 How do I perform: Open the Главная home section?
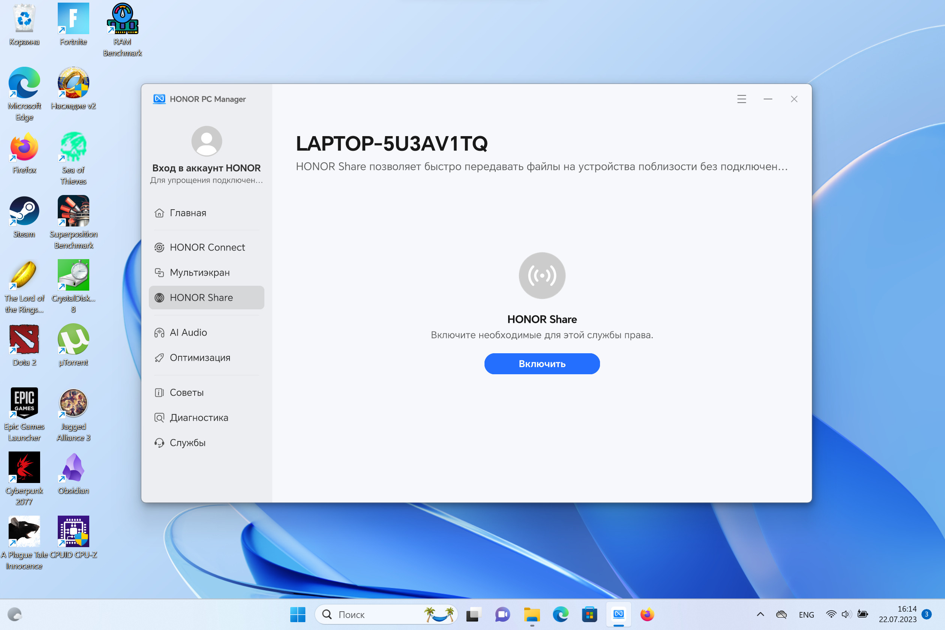tap(207, 213)
